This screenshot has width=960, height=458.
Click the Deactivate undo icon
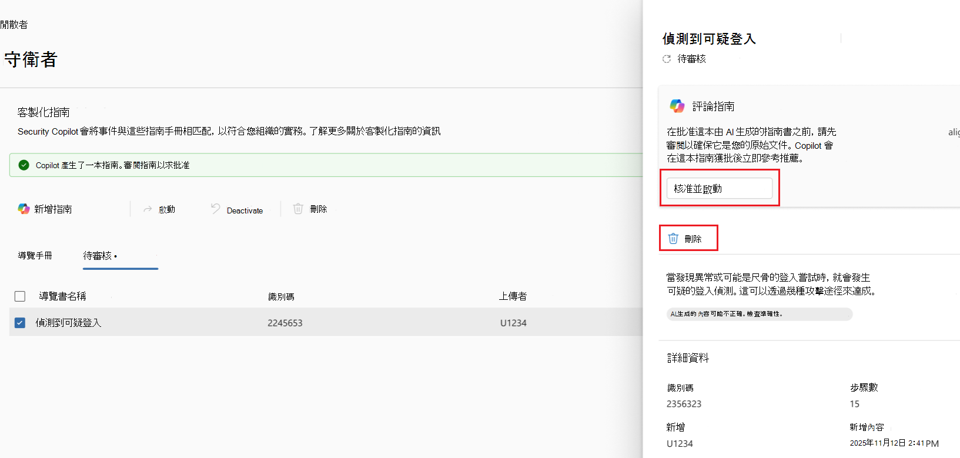216,209
